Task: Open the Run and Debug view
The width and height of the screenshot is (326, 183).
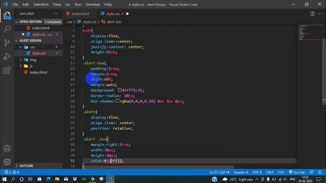Action: point(7,56)
